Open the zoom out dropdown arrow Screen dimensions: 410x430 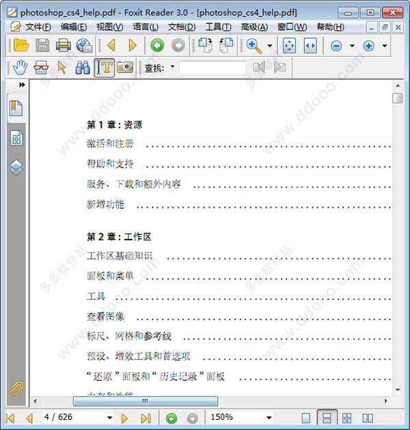click(x=352, y=46)
